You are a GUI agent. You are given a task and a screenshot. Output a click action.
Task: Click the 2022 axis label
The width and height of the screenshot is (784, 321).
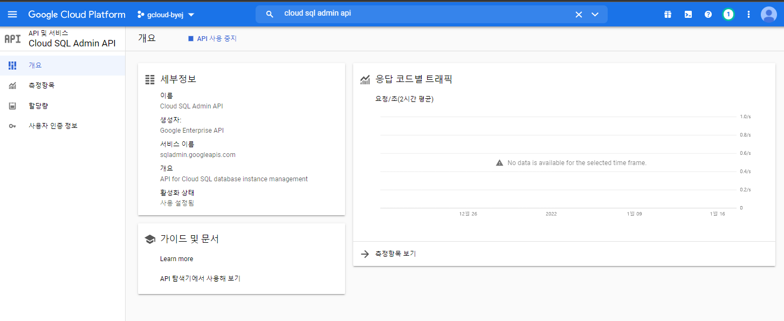point(551,214)
